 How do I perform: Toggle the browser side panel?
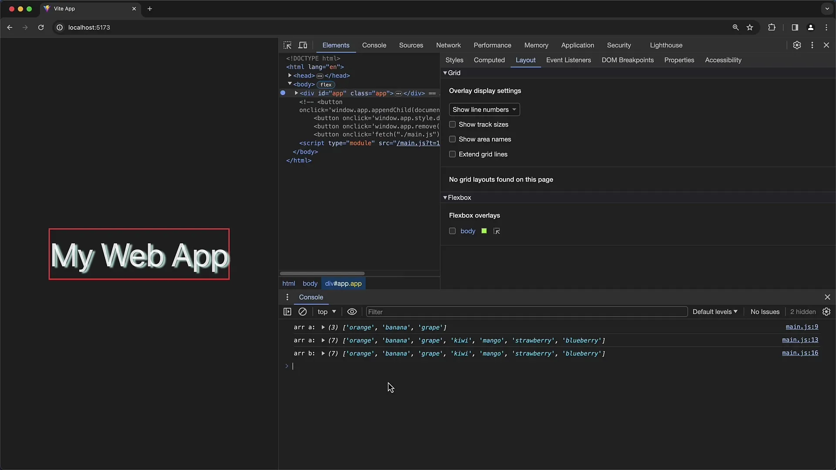pos(795,27)
